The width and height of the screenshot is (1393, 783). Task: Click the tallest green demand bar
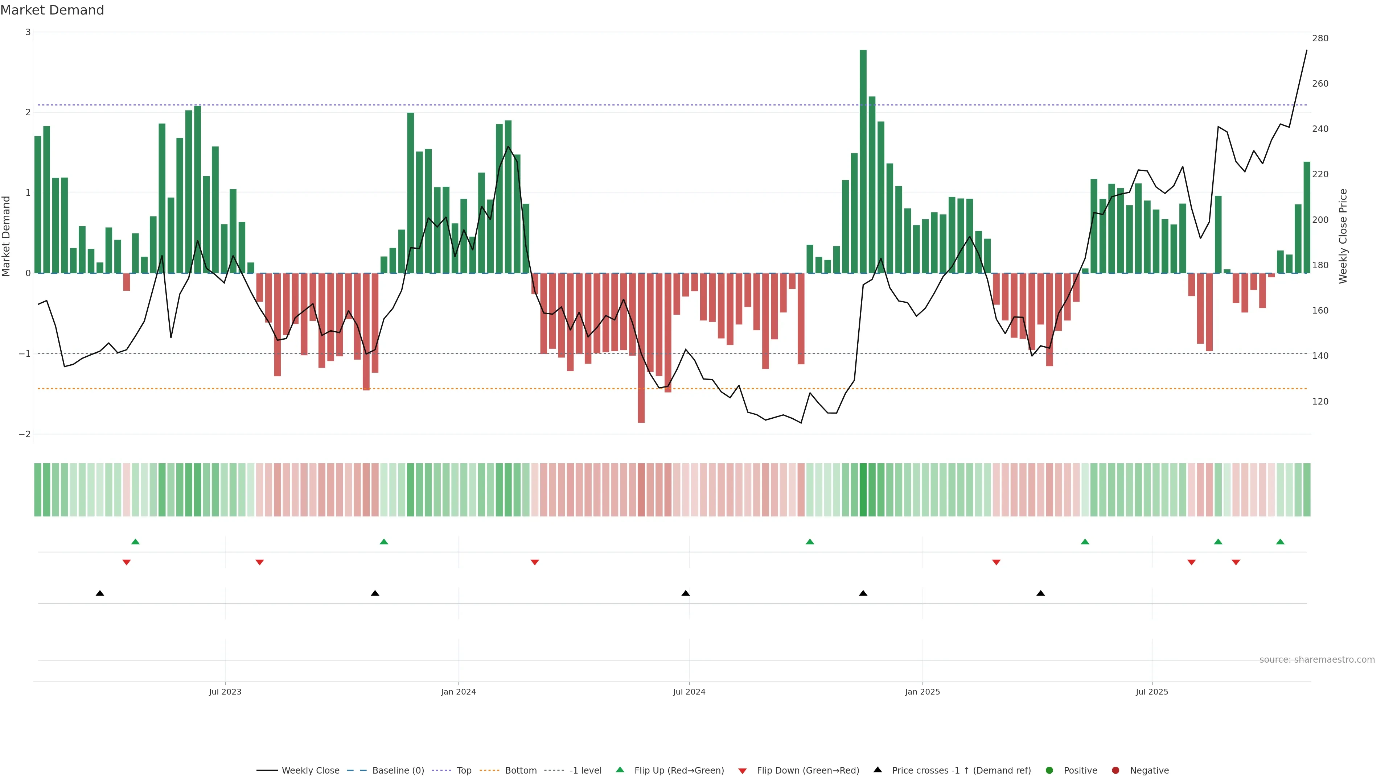(863, 162)
